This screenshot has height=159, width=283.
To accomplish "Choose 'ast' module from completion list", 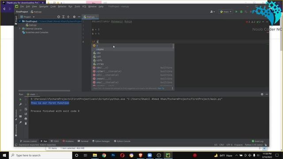I will 133,57.
